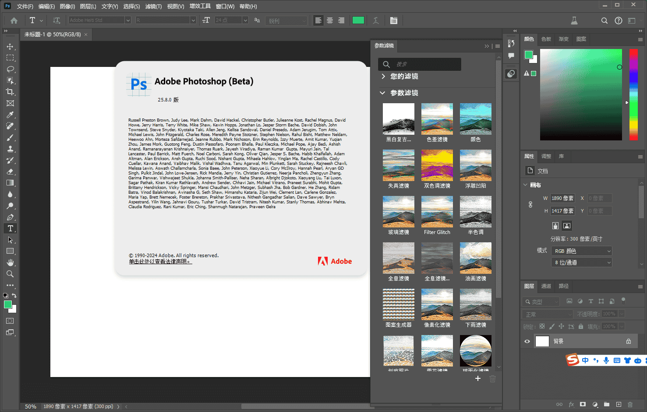Select the Zoom tool in toolbar
The width and height of the screenshot is (647, 412).
click(10, 274)
